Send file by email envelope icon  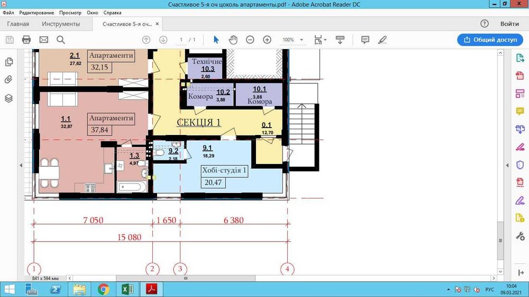click(44, 40)
